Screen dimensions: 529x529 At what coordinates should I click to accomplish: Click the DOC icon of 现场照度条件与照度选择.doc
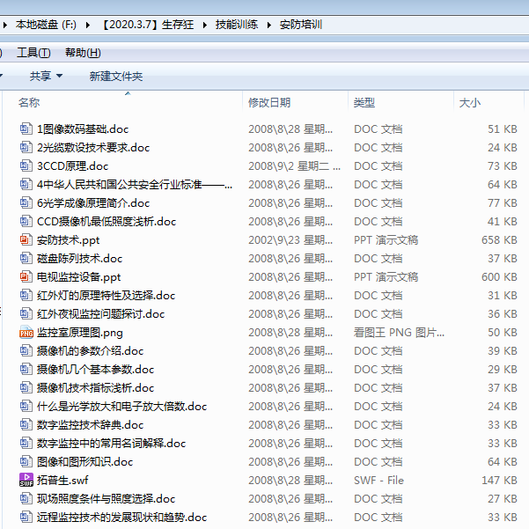(26, 499)
